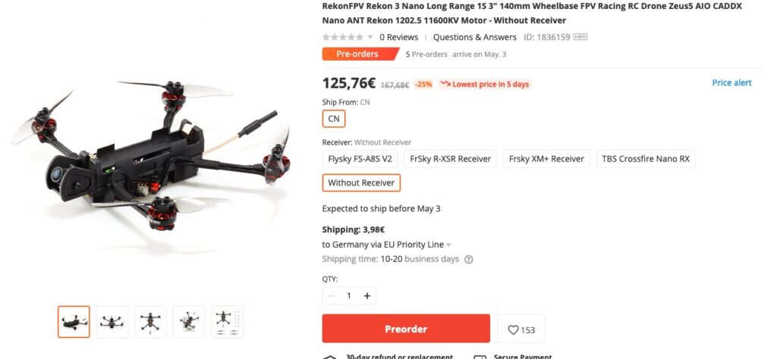Image resolution: width=777 pixels, height=359 pixels.
Task: Increase quantity with plus icon
Action: tap(367, 295)
